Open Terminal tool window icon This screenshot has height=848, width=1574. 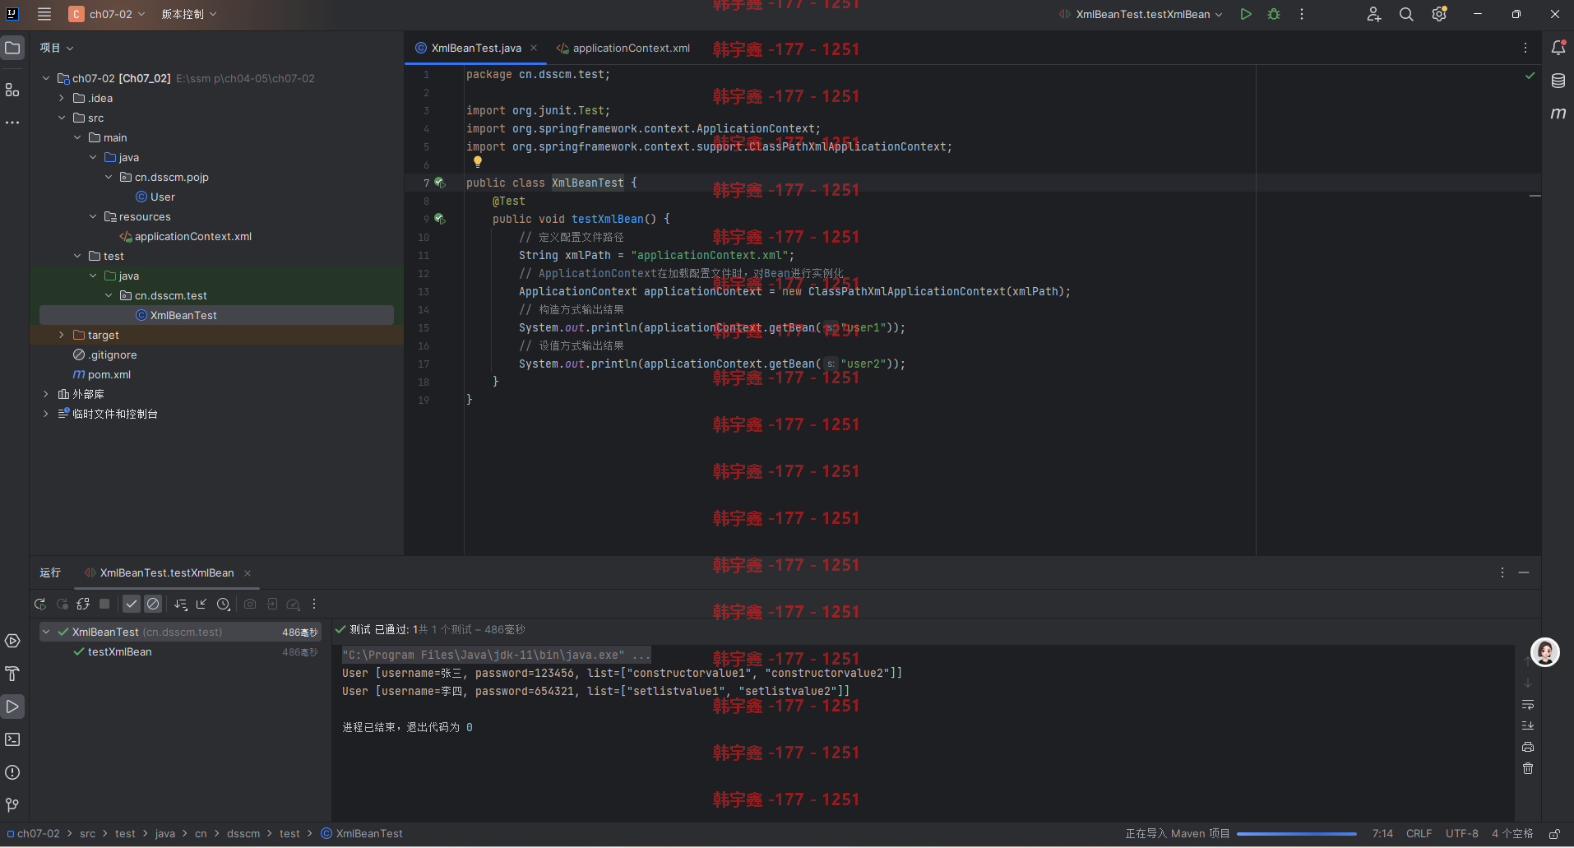(12, 739)
